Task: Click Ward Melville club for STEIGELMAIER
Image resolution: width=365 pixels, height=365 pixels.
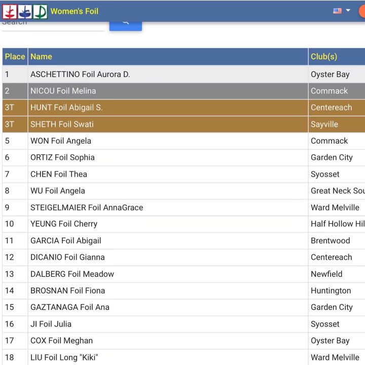Action: click(335, 207)
